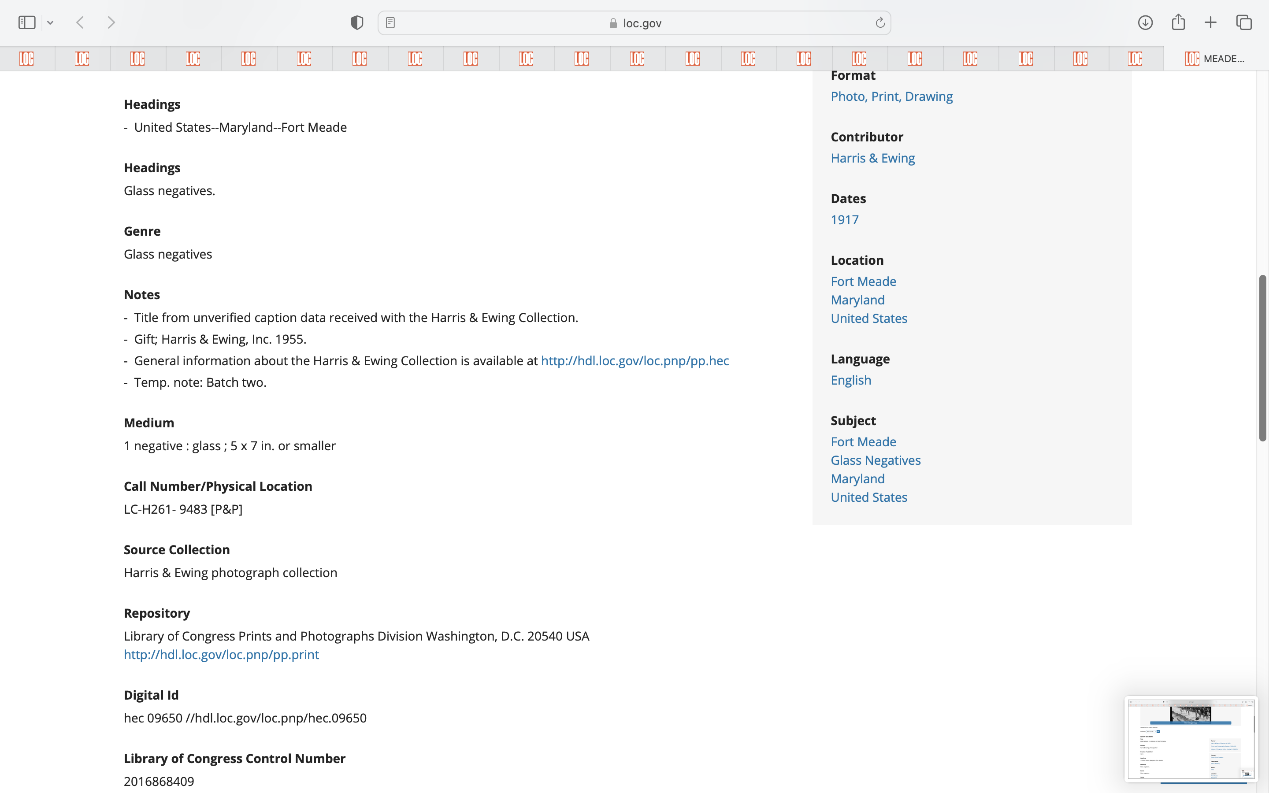Show tab overview icon

click(1244, 22)
